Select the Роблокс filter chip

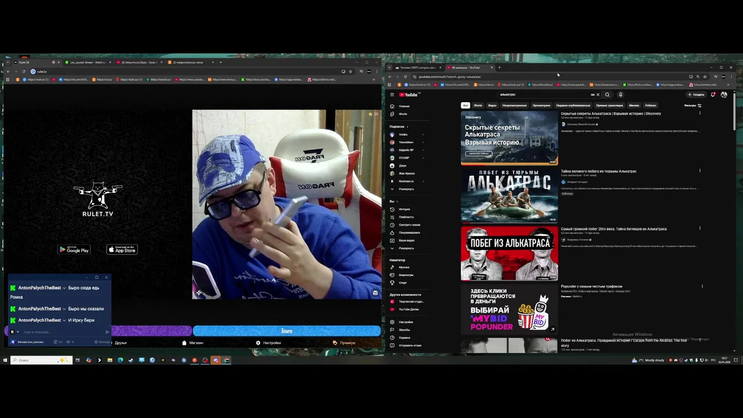pyautogui.click(x=651, y=106)
